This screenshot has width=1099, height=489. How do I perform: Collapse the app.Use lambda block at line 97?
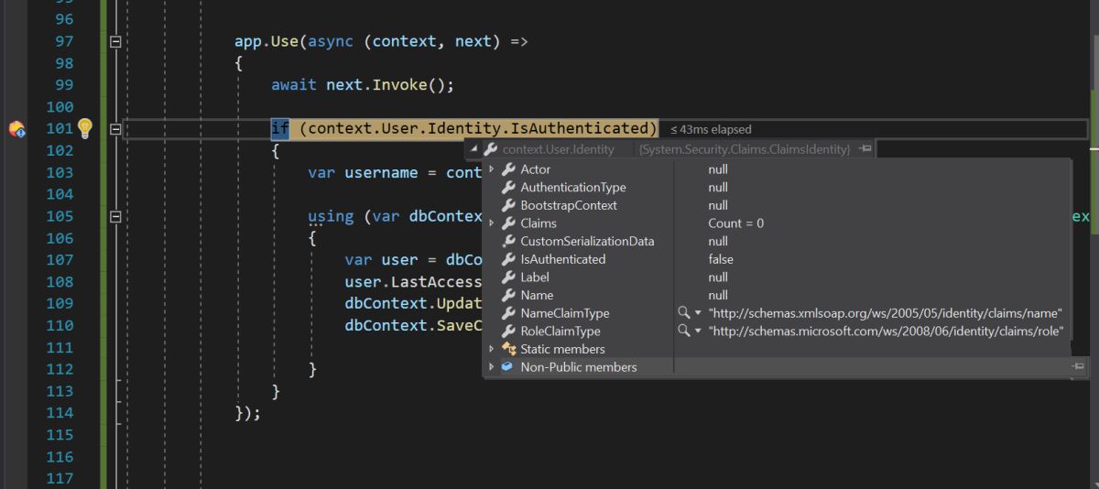[115, 41]
